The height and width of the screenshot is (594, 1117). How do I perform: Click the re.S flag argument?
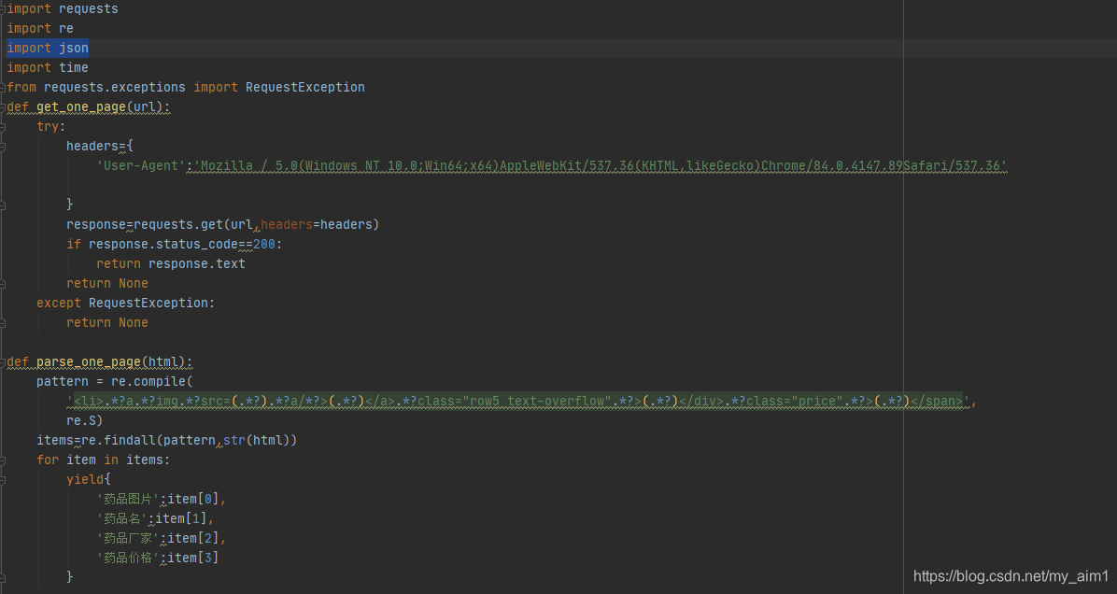pos(80,420)
